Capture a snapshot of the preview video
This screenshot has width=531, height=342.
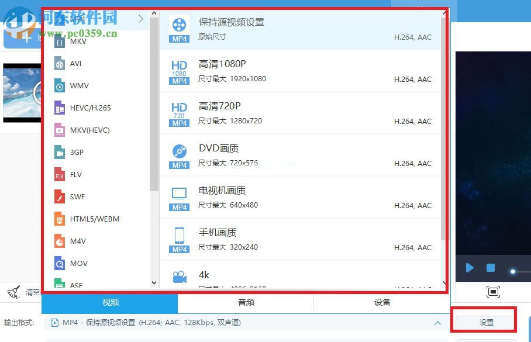coord(493,291)
